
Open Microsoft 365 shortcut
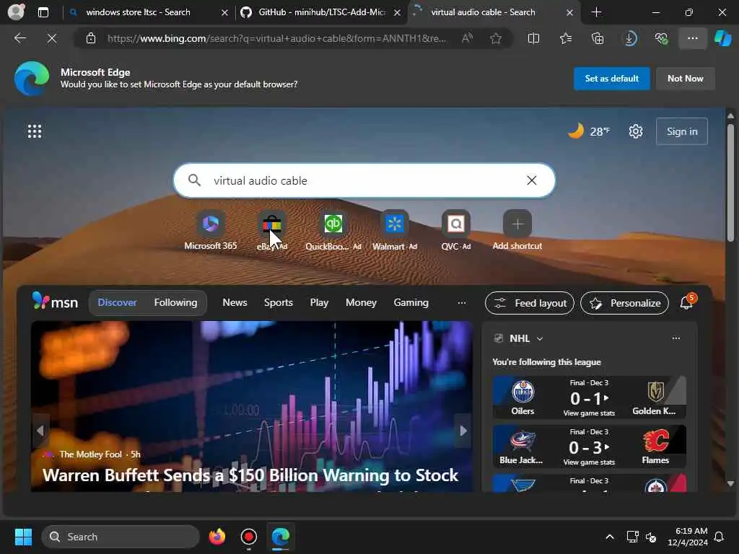pyautogui.click(x=211, y=230)
